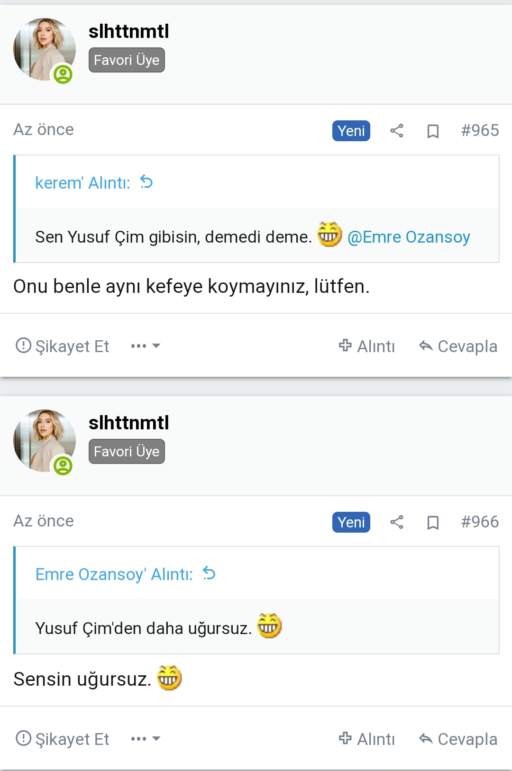Bookmark post #965

(x=433, y=131)
